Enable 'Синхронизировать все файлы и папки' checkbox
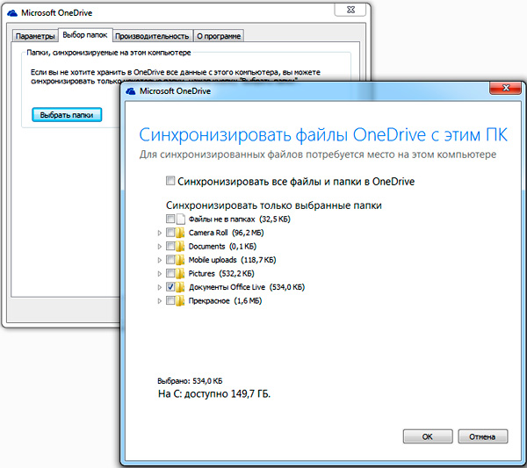This screenshot has height=468, width=527. tap(170, 182)
